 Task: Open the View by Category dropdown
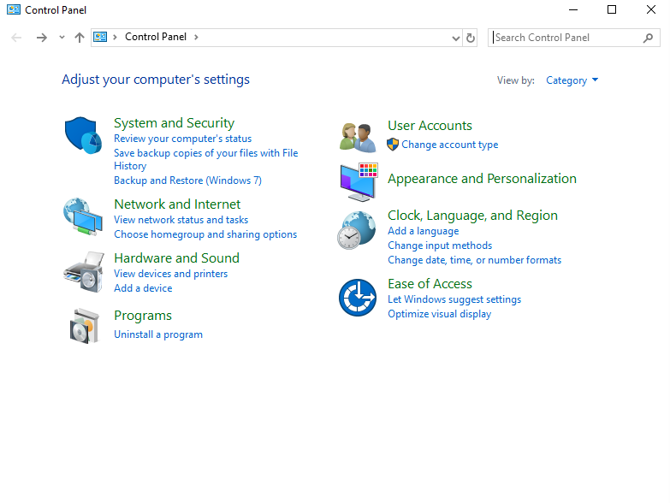(572, 80)
